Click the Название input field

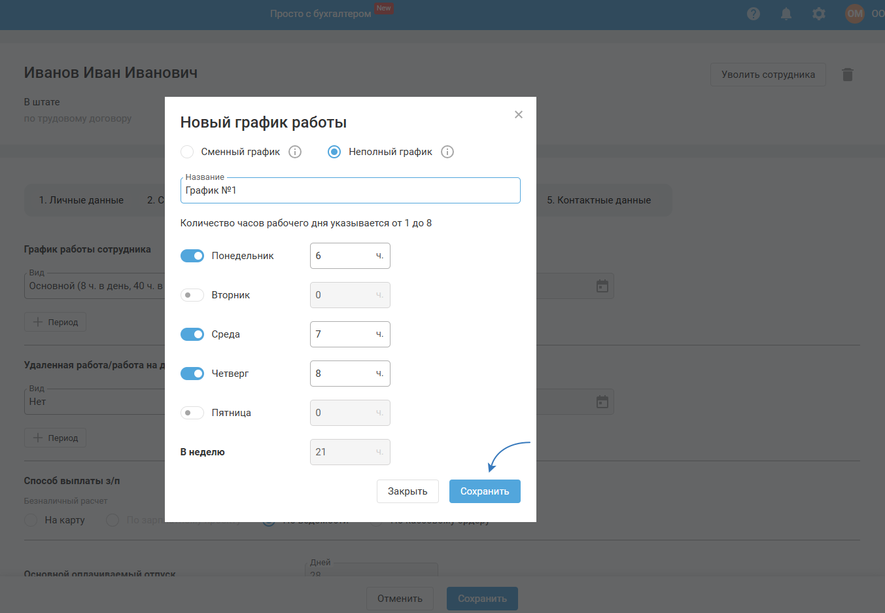[350, 190]
